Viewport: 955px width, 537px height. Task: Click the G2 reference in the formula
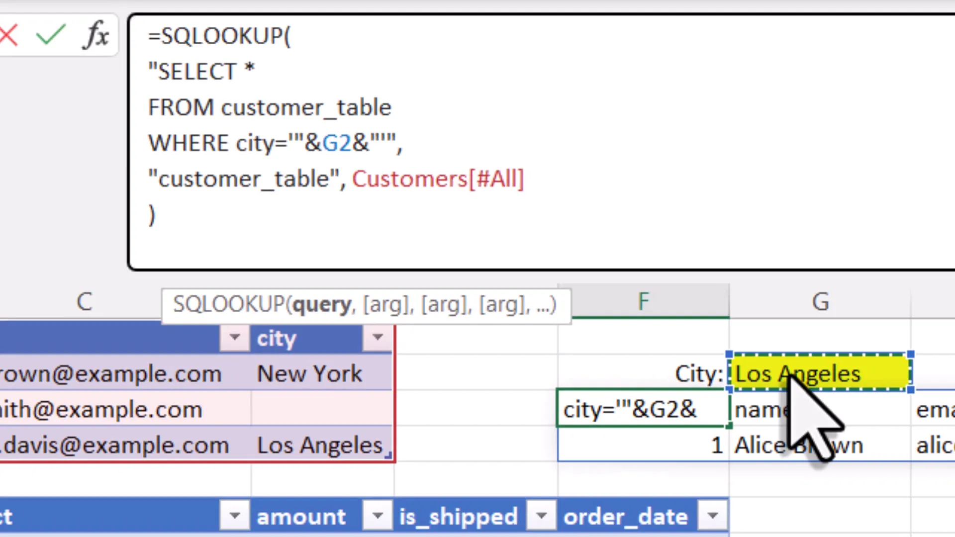337,143
